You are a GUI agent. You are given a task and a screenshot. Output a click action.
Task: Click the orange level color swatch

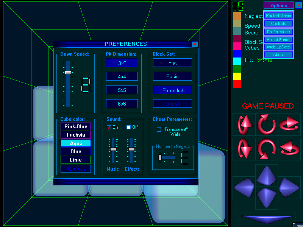[237, 16]
